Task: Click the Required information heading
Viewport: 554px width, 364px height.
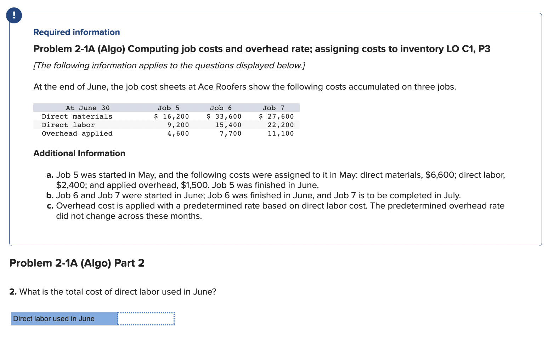Action: [76, 32]
